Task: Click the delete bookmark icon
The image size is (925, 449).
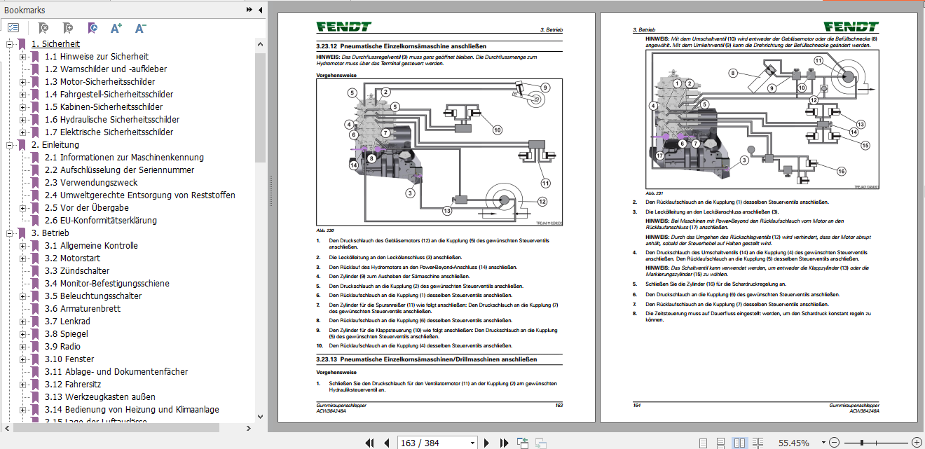Action: pyautogui.click(x=43, y=28)
